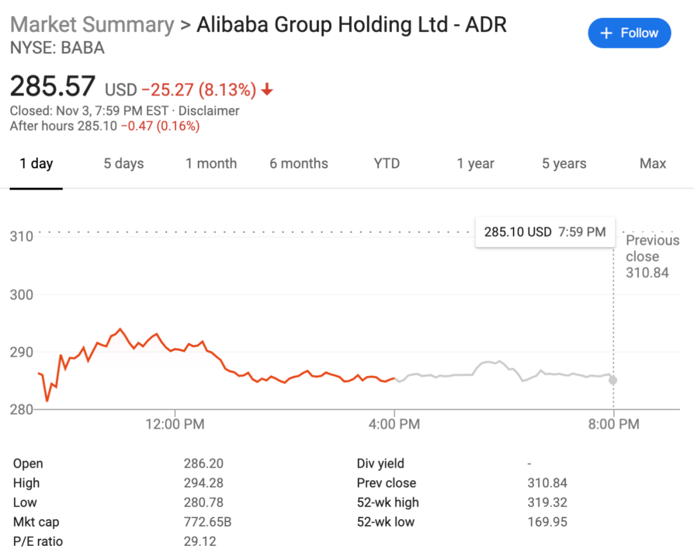The width and height of the screenshot is (694, 560).
Task: Select the Max range tab
Action: [x=653, y=163]
